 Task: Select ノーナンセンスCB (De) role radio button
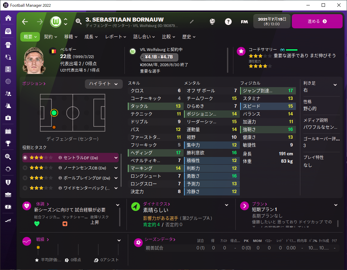pos(25,168)
